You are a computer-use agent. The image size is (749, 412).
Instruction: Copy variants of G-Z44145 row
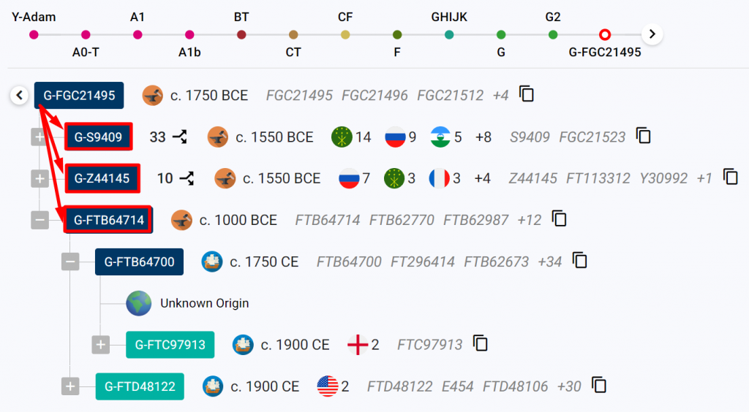pyautogui.click(x=731, y=178)
